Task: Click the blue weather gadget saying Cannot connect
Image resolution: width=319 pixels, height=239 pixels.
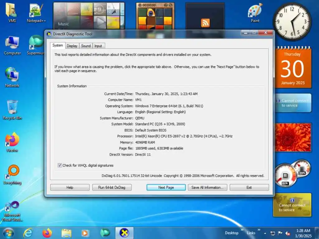Action: pos(293,103)
